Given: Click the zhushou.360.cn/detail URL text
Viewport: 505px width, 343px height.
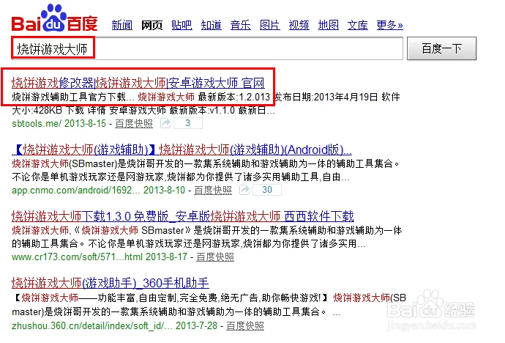Looking at the screenshot, I should tap(92, 325).
